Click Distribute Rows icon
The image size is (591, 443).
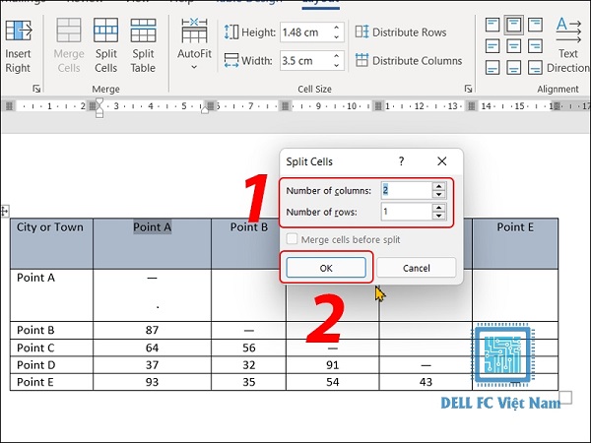pyautogui.click(x=361, y=32)
